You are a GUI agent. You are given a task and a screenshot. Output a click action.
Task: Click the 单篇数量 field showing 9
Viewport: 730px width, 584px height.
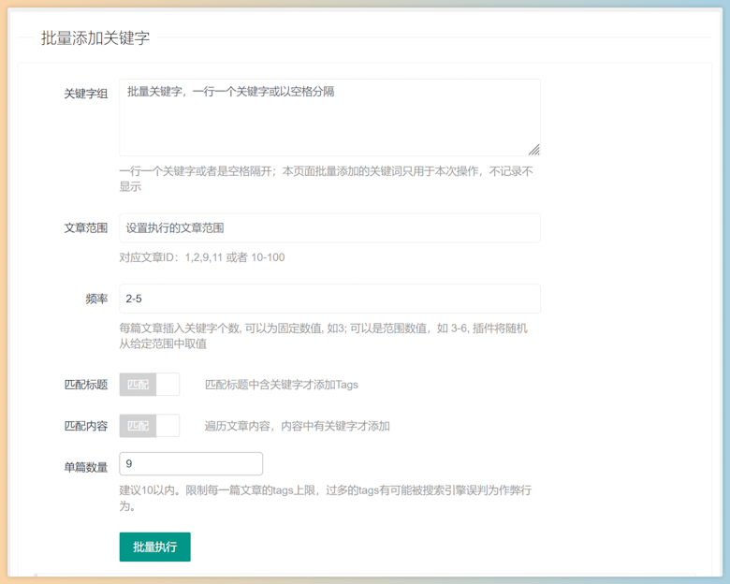[x=191, y=464]
